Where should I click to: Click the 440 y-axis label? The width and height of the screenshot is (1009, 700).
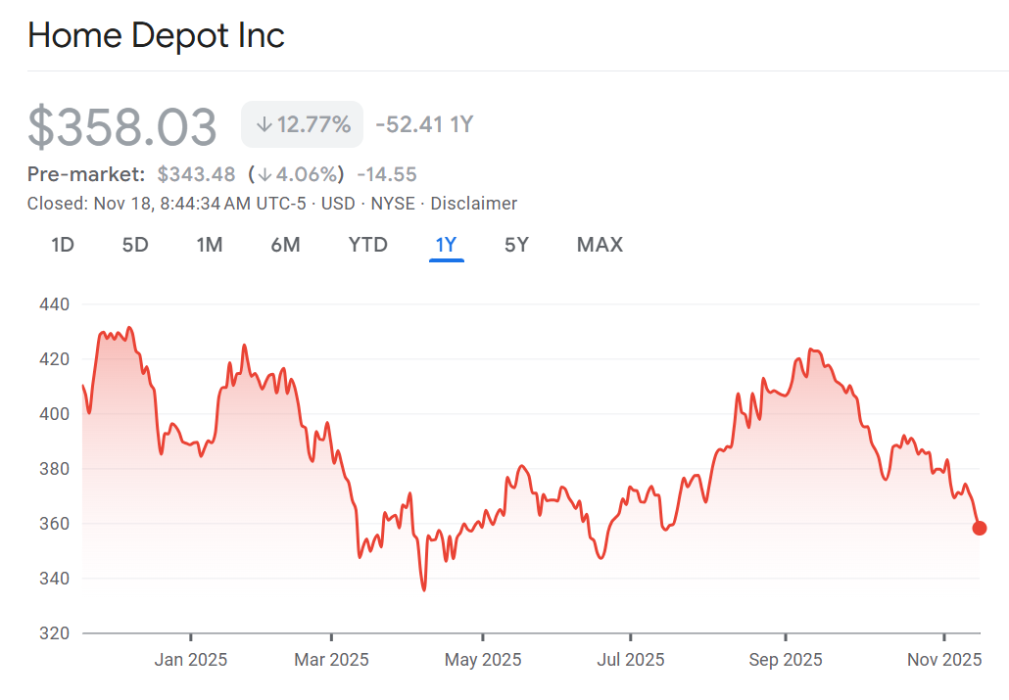tap(55, 304)
